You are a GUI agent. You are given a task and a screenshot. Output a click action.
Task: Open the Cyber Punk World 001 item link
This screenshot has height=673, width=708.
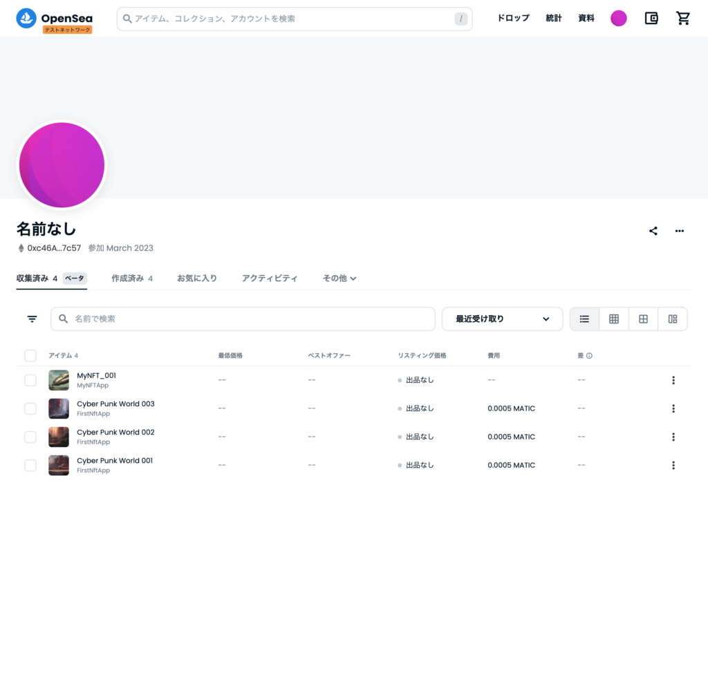[x=115, y=460]
